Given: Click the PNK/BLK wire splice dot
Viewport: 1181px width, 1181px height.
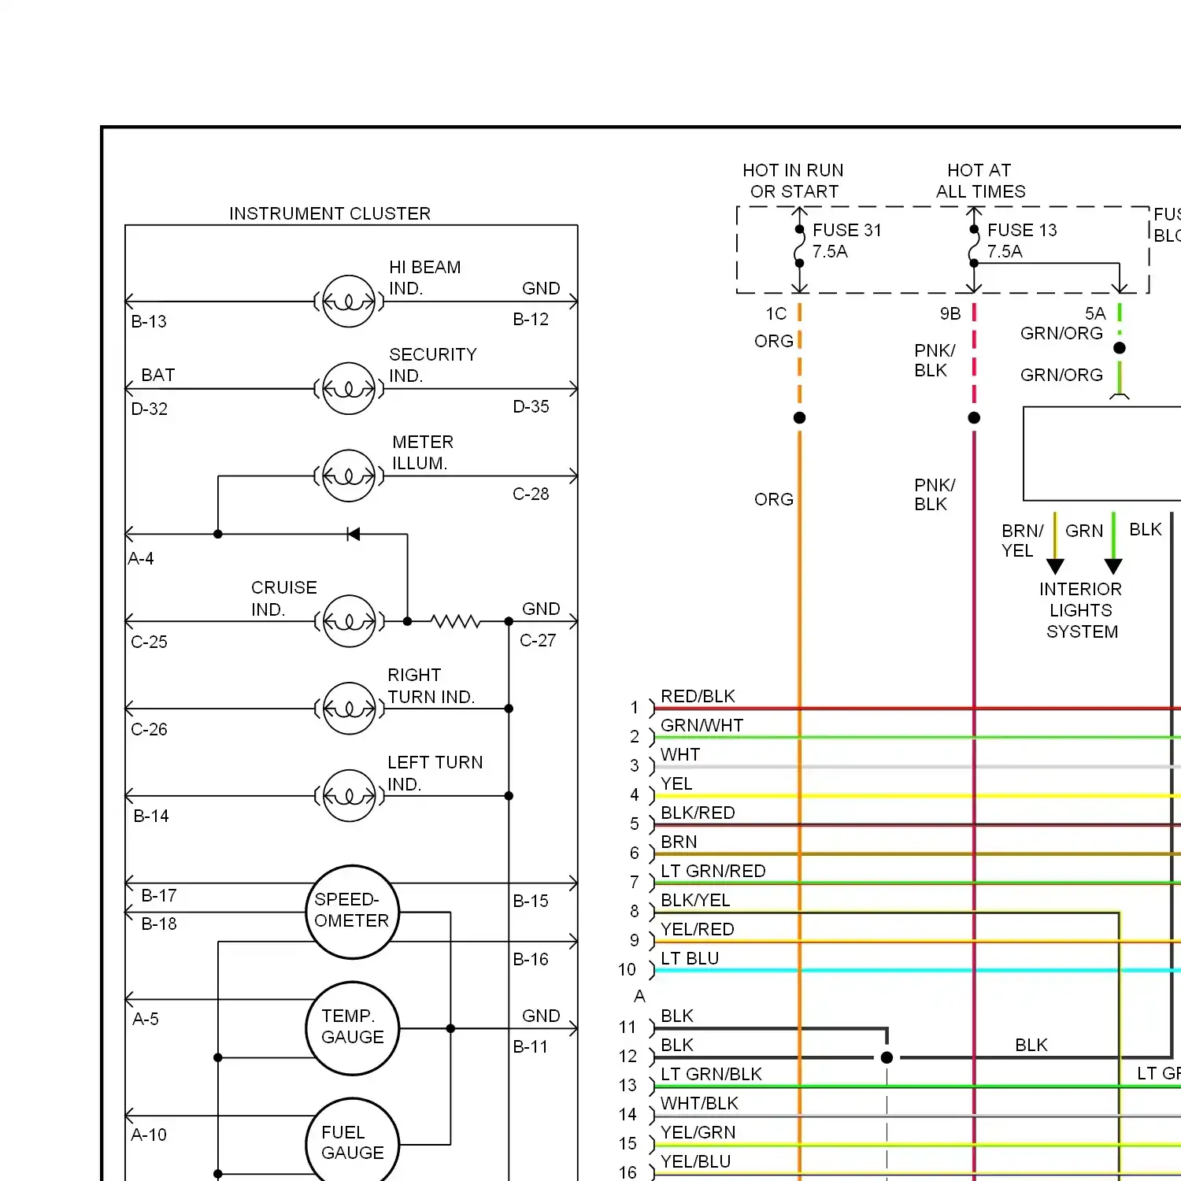Looking at the screenshot, I should (x=974, y=418).
